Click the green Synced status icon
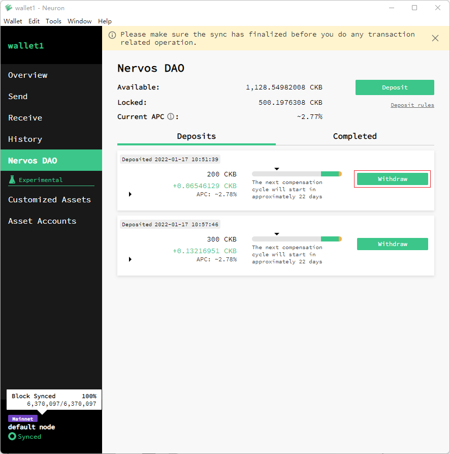The height and width of the screenshot is (454, 450). (12, 437)
